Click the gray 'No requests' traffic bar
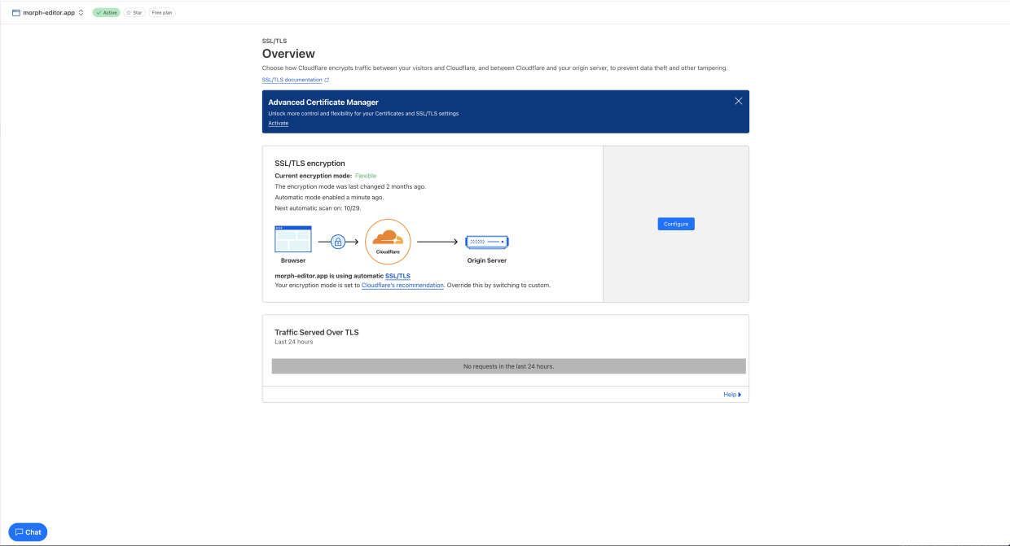The image size is (1010, 546). [x=508, y=367]
